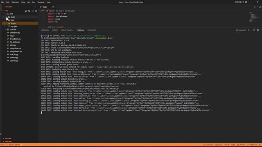The height and width of the screenshot is (147, 262).
Task: Split the terminal pane
Action: point(254,30)
